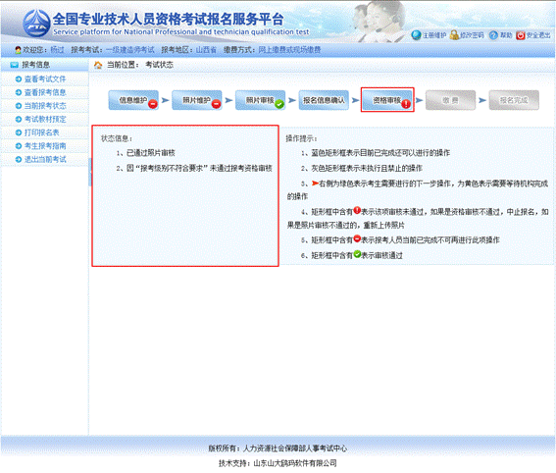The height and width of the screenshot is (473, 556).
Task: Click the 报名信息确认 step button
Action: 324,100
